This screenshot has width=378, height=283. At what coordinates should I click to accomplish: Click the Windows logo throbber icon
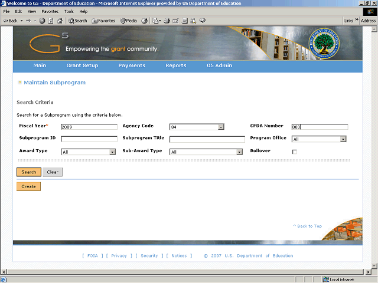point(370,12)
